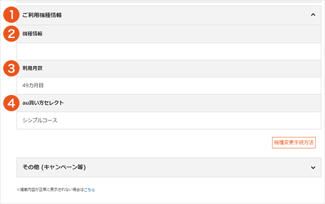Follow the こちら link in footer note

coord(89,190)
